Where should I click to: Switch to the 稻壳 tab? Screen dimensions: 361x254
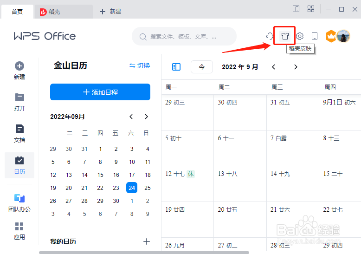point(63,12)
